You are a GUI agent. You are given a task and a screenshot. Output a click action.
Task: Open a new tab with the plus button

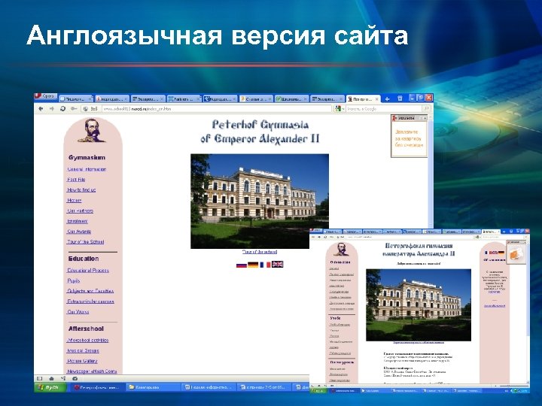tap(388, 98)
